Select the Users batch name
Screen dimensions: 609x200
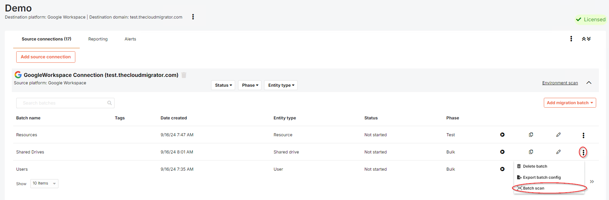[22, 169]
